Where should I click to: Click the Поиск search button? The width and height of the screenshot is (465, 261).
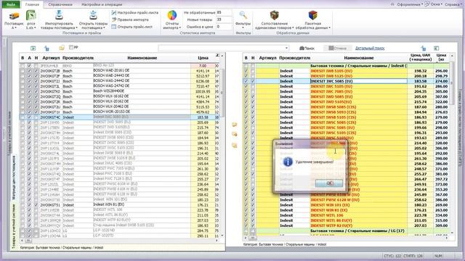pos(307,49)
